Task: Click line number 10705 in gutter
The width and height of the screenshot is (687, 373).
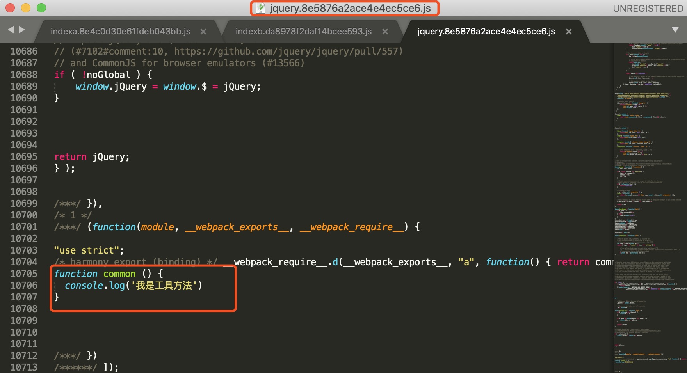Action: [x=24, y=274]
